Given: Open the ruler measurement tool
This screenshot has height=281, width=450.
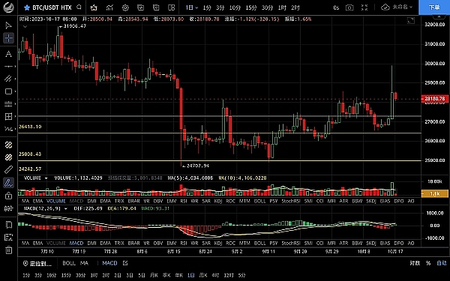Looking at the screenshot, I should click(8, 169).
